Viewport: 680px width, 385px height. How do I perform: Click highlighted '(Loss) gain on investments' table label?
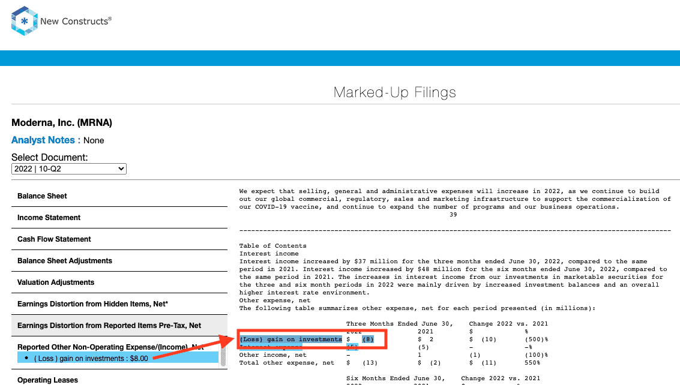290,339
